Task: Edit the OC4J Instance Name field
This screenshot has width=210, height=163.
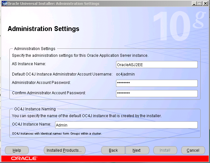Action: coord(126,125)
